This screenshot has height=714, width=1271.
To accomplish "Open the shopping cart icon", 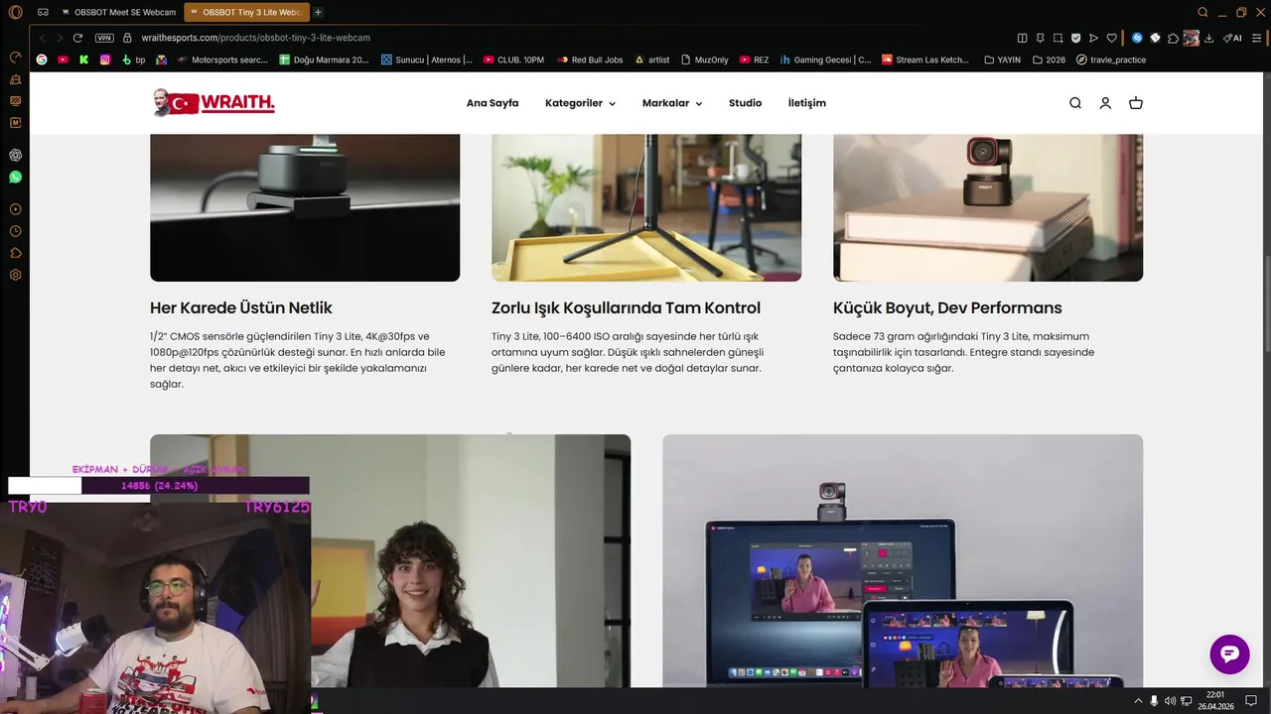I will pyautogui.click(x=1136, y=103).
